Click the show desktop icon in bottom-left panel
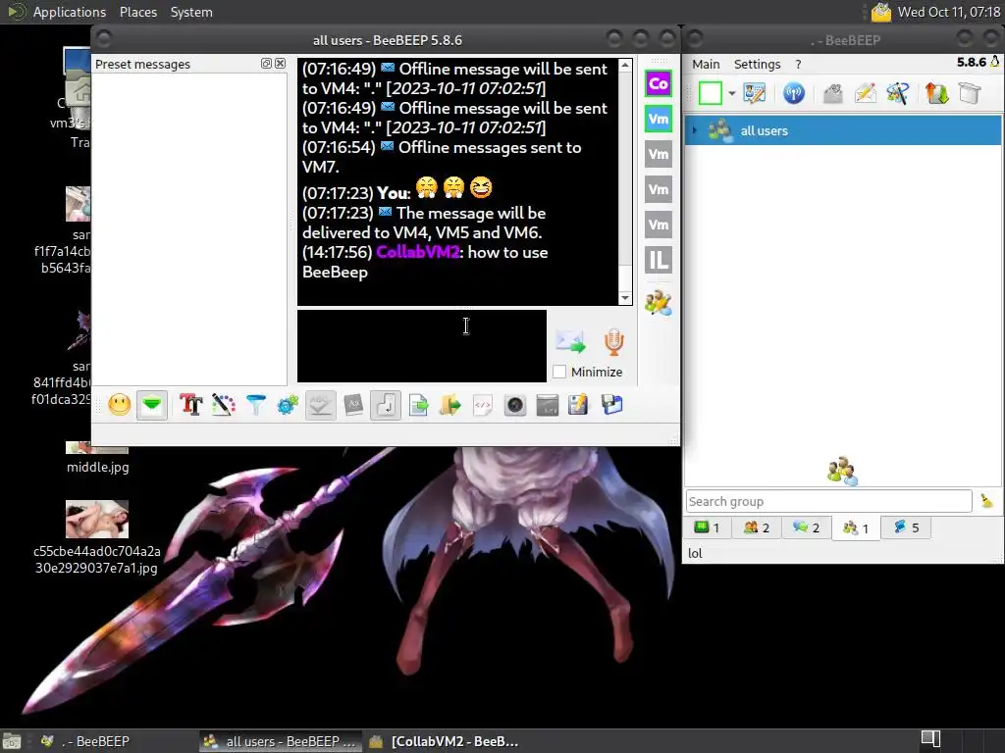This screenshot has height=753, width=1005. coord(12,741)
